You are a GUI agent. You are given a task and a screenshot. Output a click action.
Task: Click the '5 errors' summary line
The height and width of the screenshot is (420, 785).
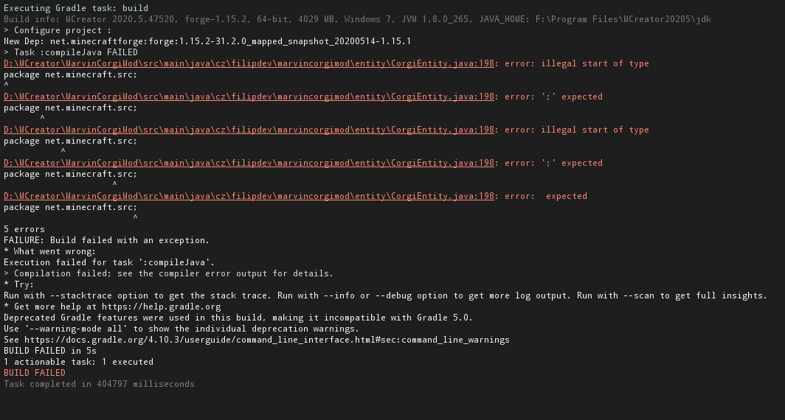[24, 229]
